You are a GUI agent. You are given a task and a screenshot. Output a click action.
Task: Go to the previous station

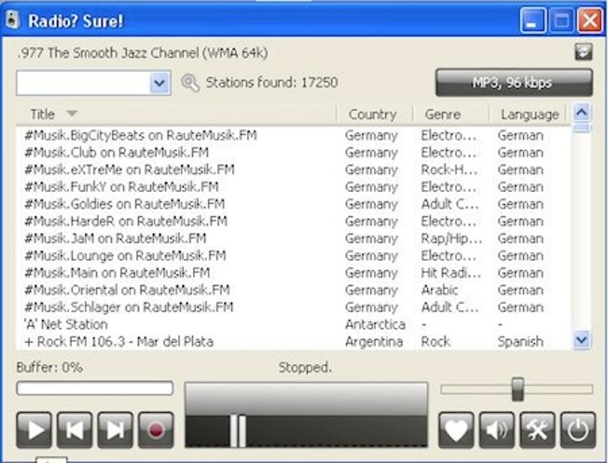pos(74,430)
